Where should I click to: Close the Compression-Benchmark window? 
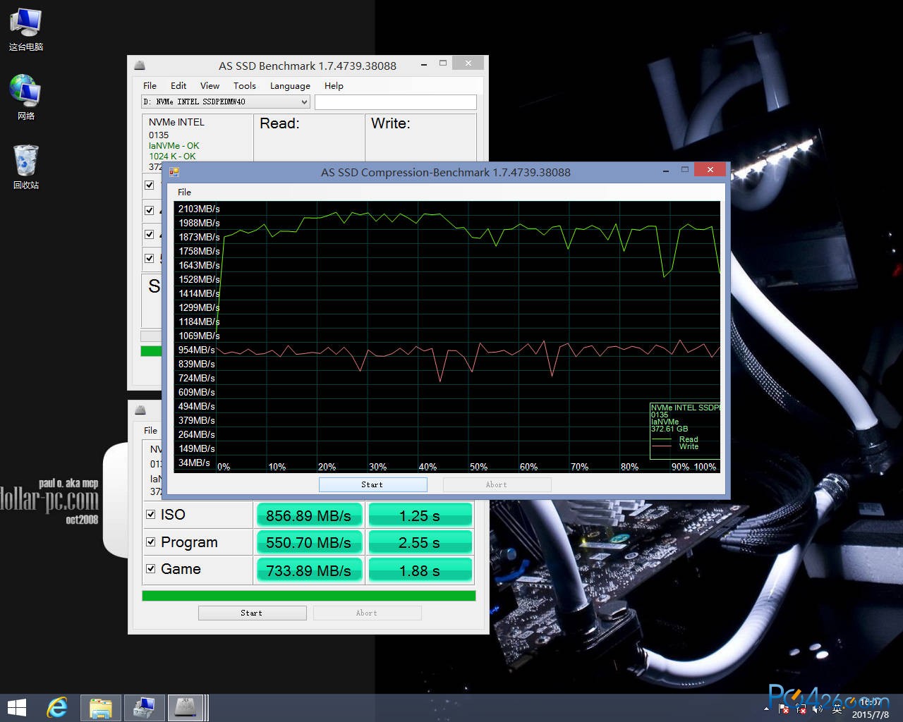[710, 169]
